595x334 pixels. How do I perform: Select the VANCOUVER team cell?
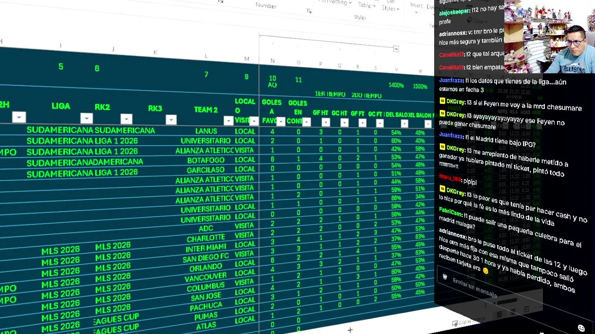pos(205,278)
